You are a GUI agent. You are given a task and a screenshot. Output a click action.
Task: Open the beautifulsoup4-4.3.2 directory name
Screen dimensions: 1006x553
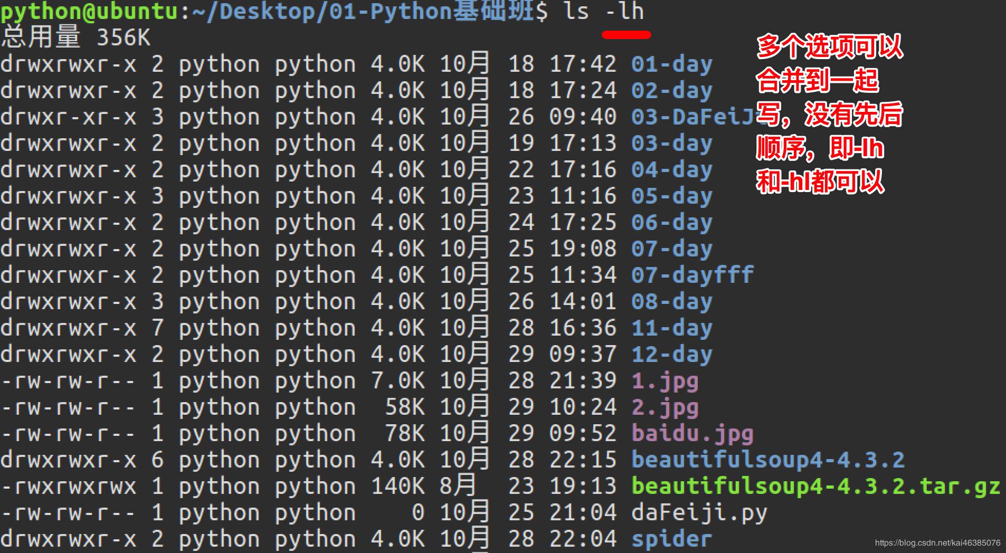click(768, 460)
